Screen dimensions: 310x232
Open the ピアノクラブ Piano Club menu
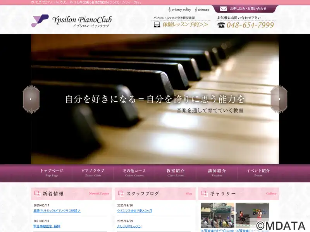click(93, 172)
